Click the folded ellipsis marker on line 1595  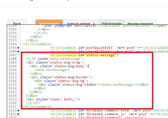click(140, 48)
